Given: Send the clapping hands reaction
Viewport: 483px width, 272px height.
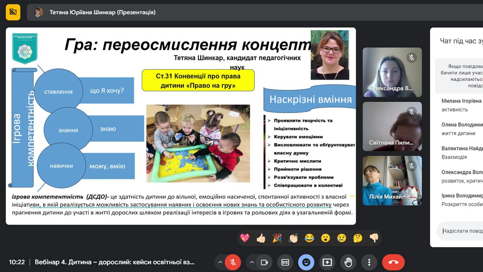Looking at the screenshot, I should tap(293, 238).
